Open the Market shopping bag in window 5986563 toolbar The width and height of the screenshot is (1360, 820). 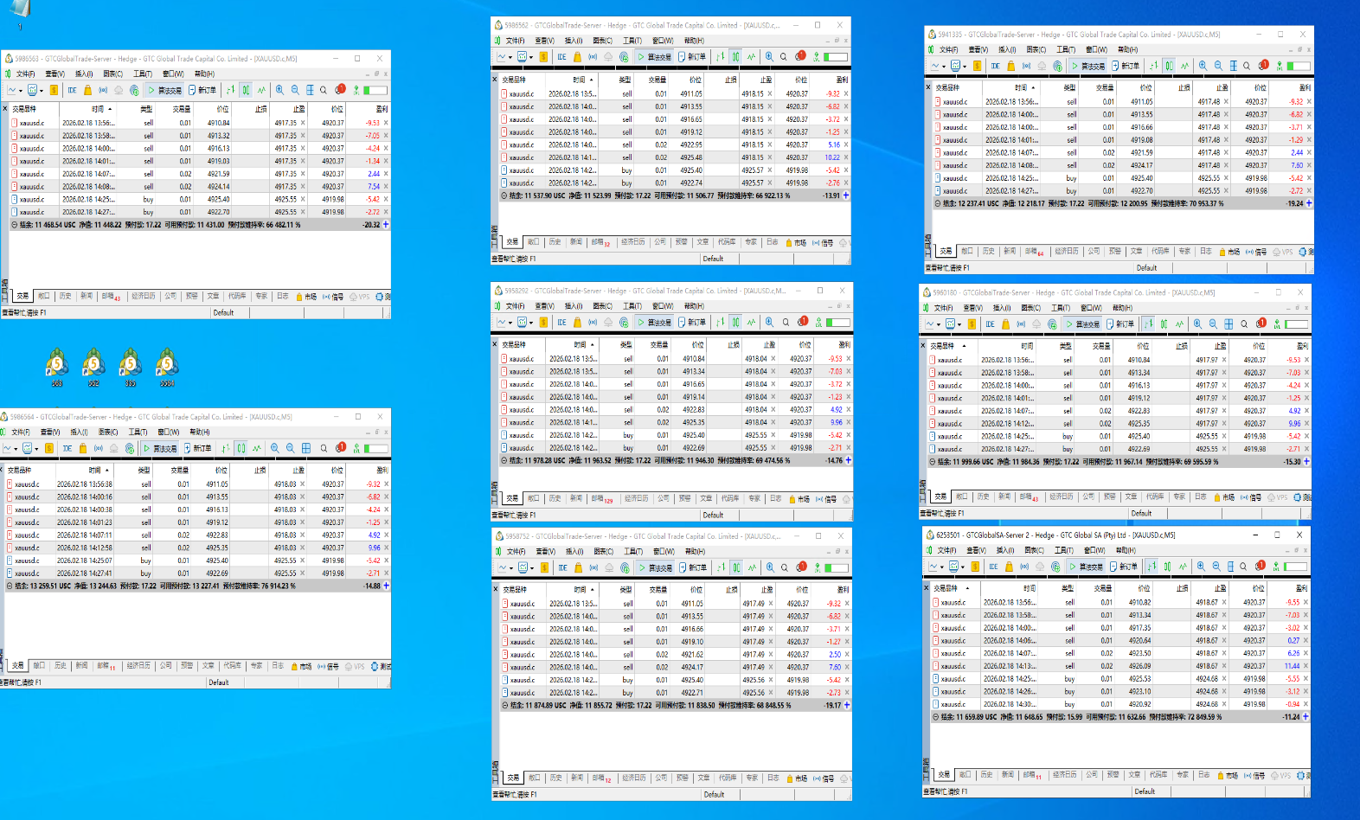click(x=87, y=90)
